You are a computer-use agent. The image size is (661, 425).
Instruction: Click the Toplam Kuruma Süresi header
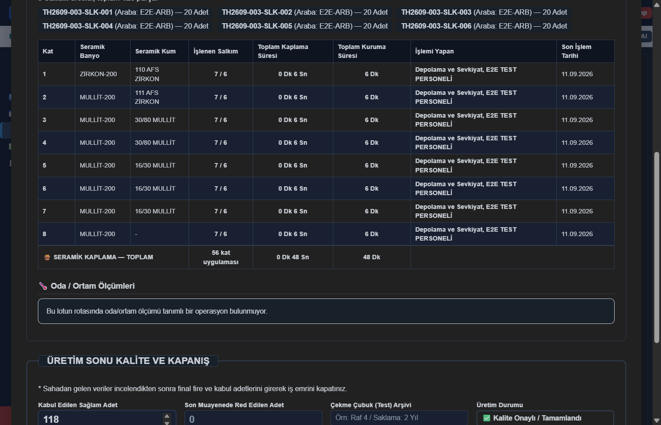pyautogui.click(x=372, y=51)
